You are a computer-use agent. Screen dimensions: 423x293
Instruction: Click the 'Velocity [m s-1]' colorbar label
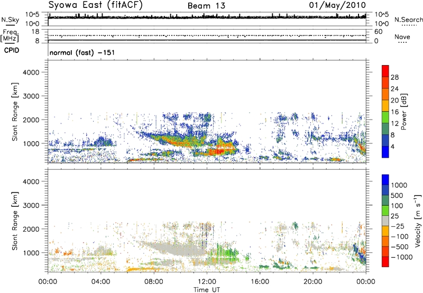418,221
